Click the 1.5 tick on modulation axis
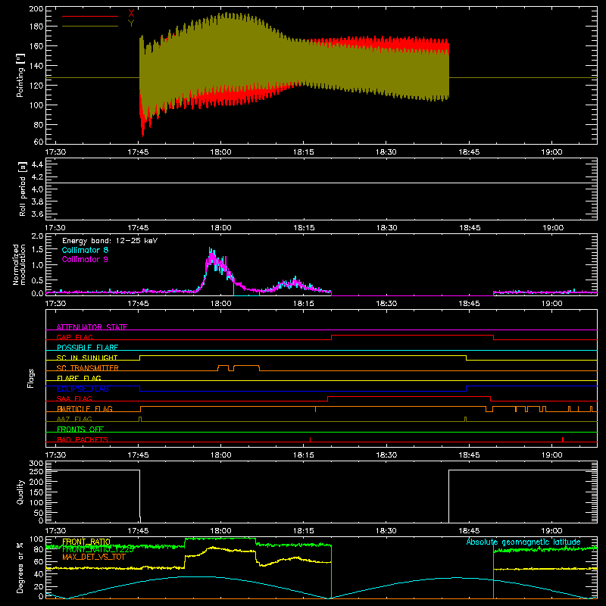 (x=37, y=250)
